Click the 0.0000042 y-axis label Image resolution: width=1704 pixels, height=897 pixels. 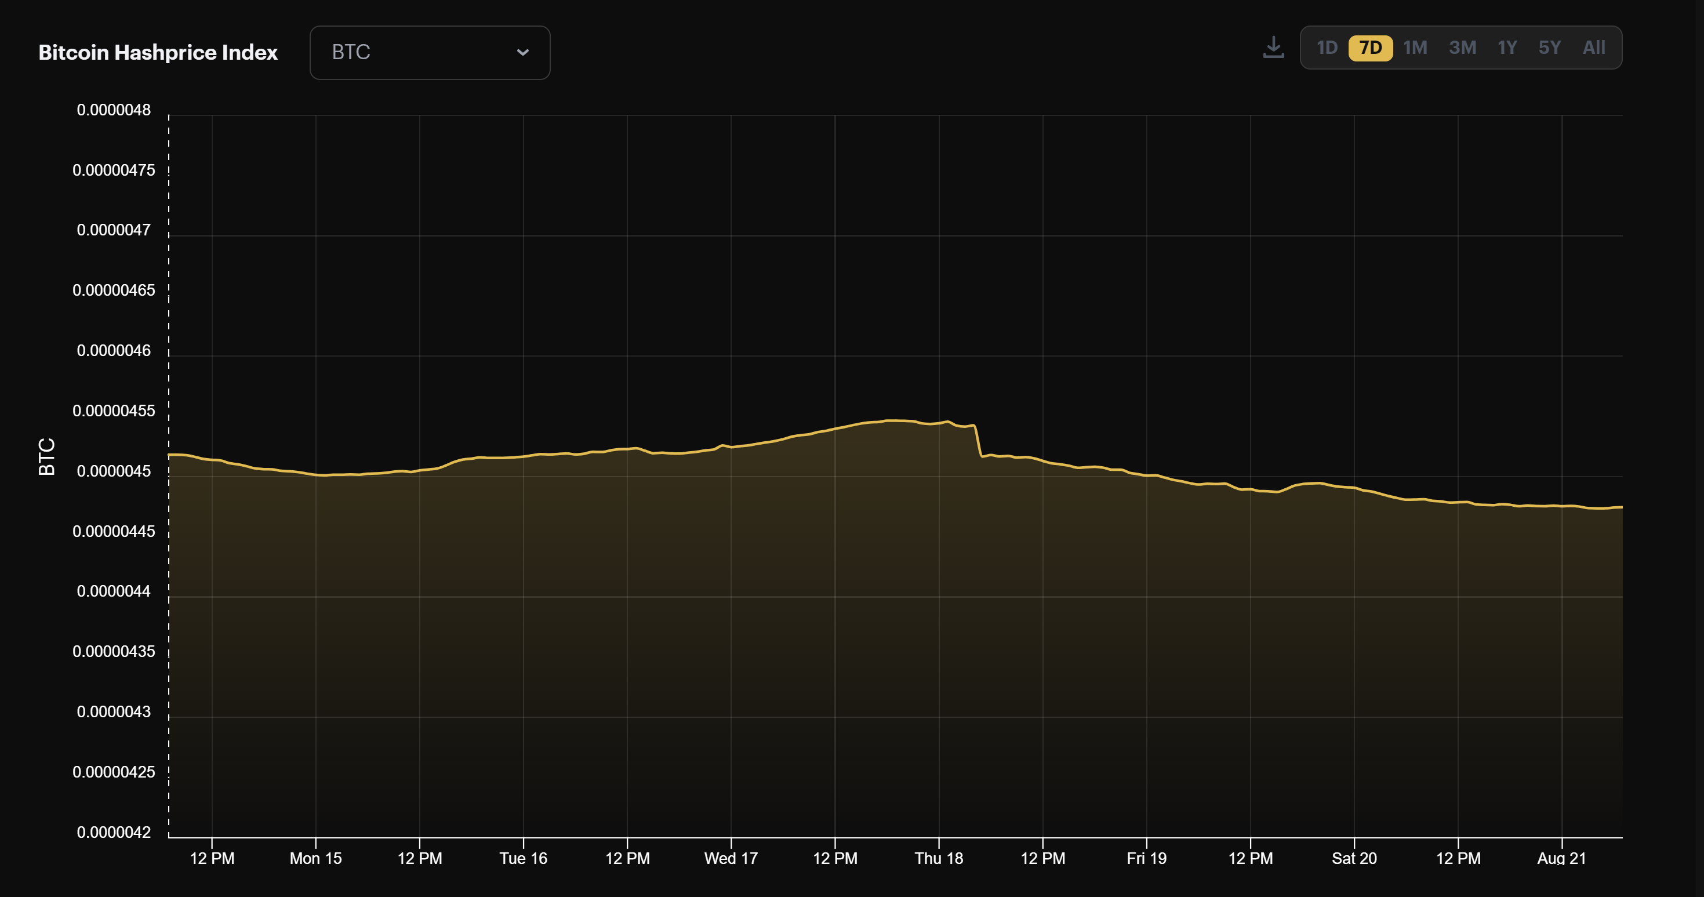coord(114,832)
